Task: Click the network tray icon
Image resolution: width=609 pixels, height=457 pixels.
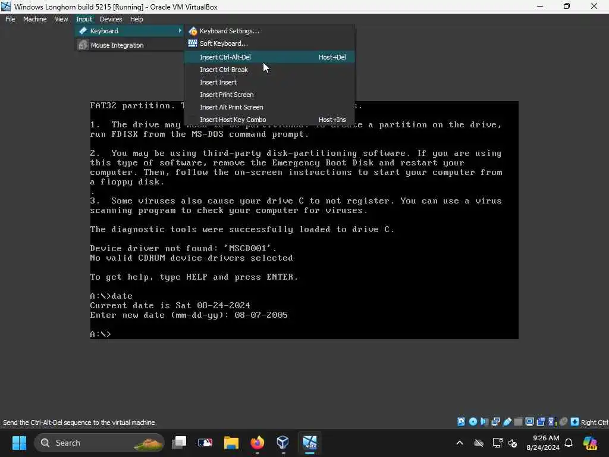Action: pyautogui.click(x=497, y=443)
